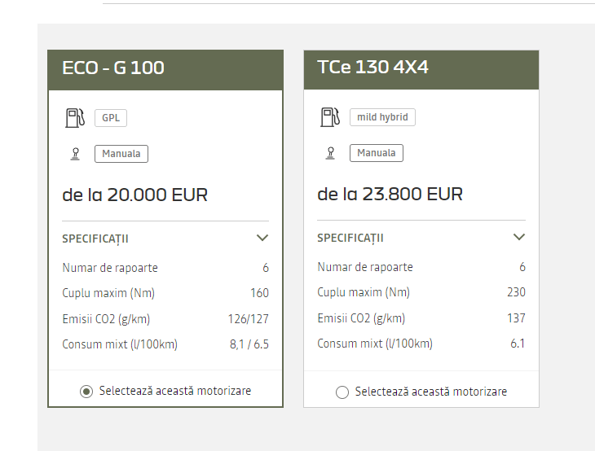Select the ECO - G 100 motorization radio

(86, 392)
